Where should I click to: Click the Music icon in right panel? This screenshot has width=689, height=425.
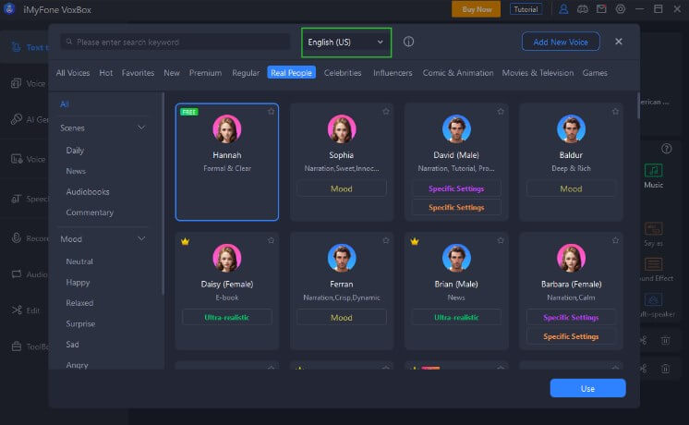click(653, 171)
